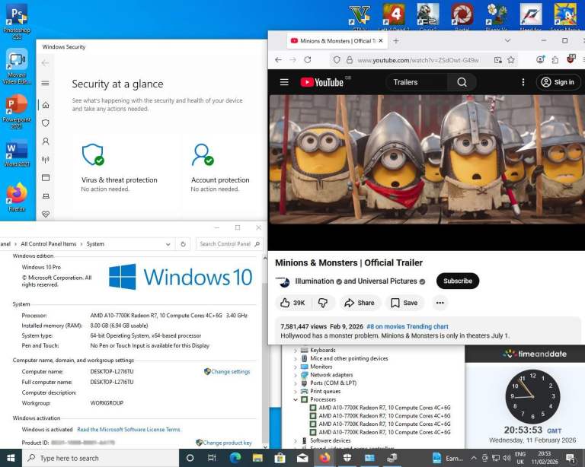Collapse the Processors tree node
Screen dimensions: 585x467
point(296,399)
